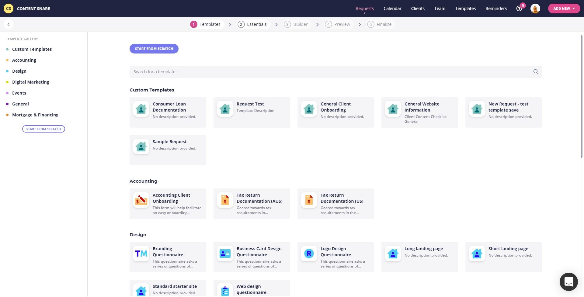Image resolution: width=584 pixels, height=297 pixels.
Task: Click the Branding Questionnaire TM icon
Action: click(x=141, y=254)
